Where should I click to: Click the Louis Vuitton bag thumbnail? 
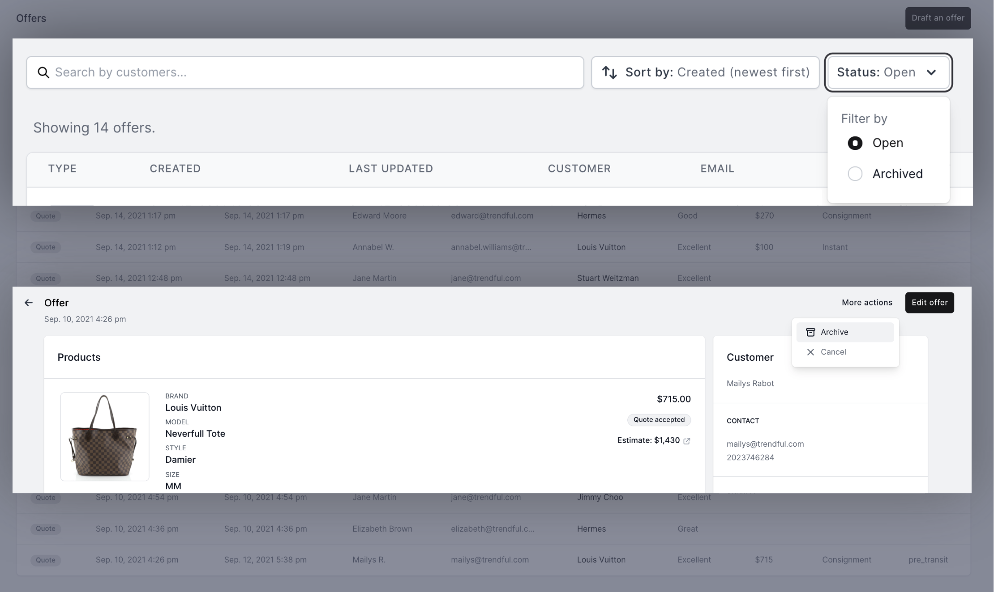[x=105, y=436]
